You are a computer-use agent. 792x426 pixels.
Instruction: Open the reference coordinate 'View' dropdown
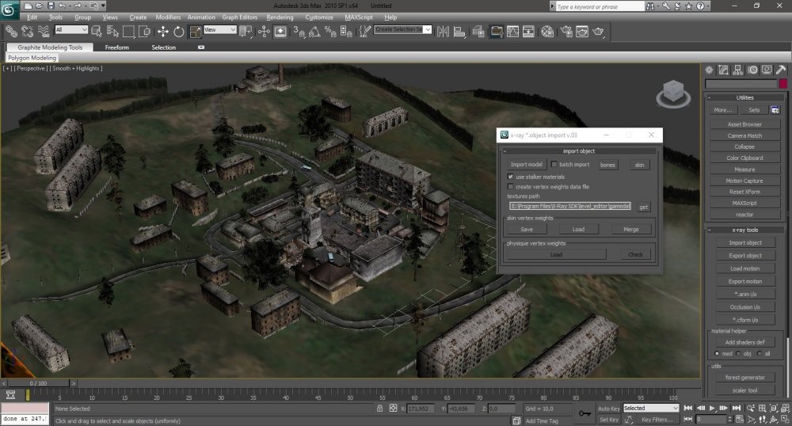220,30
